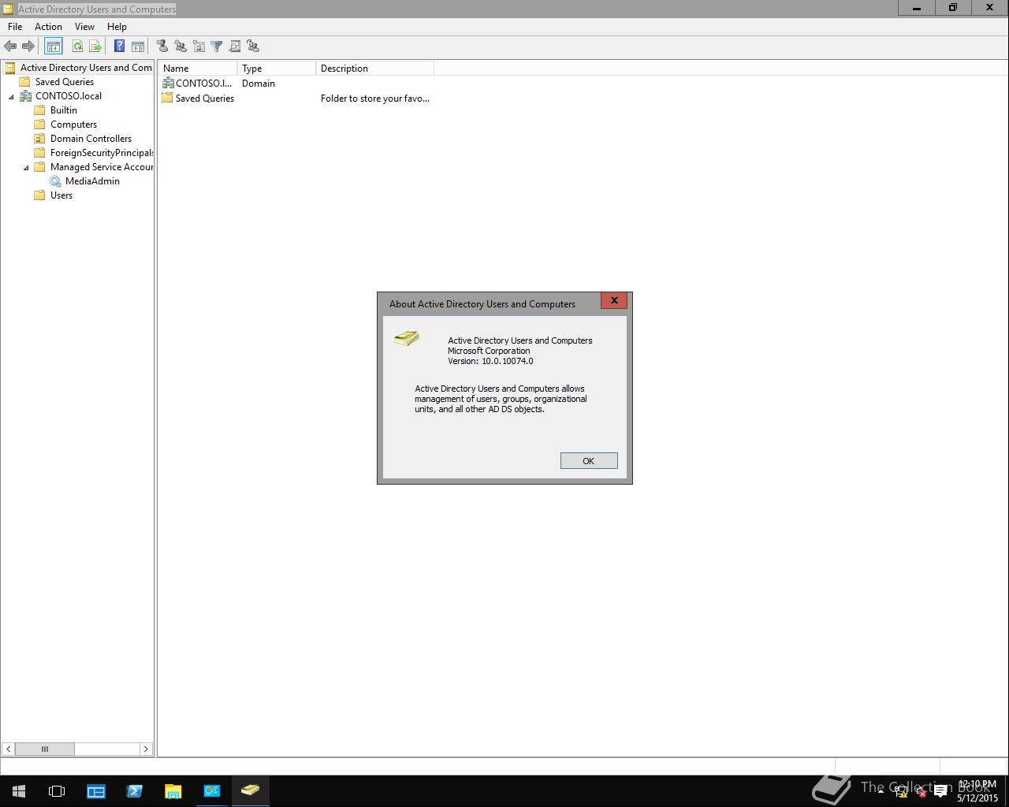The height and width of the screenshot is (807, 1009).
Task: Select the Create new user toolbar icon
Action: pyautogui.click(x=162, y=46)
